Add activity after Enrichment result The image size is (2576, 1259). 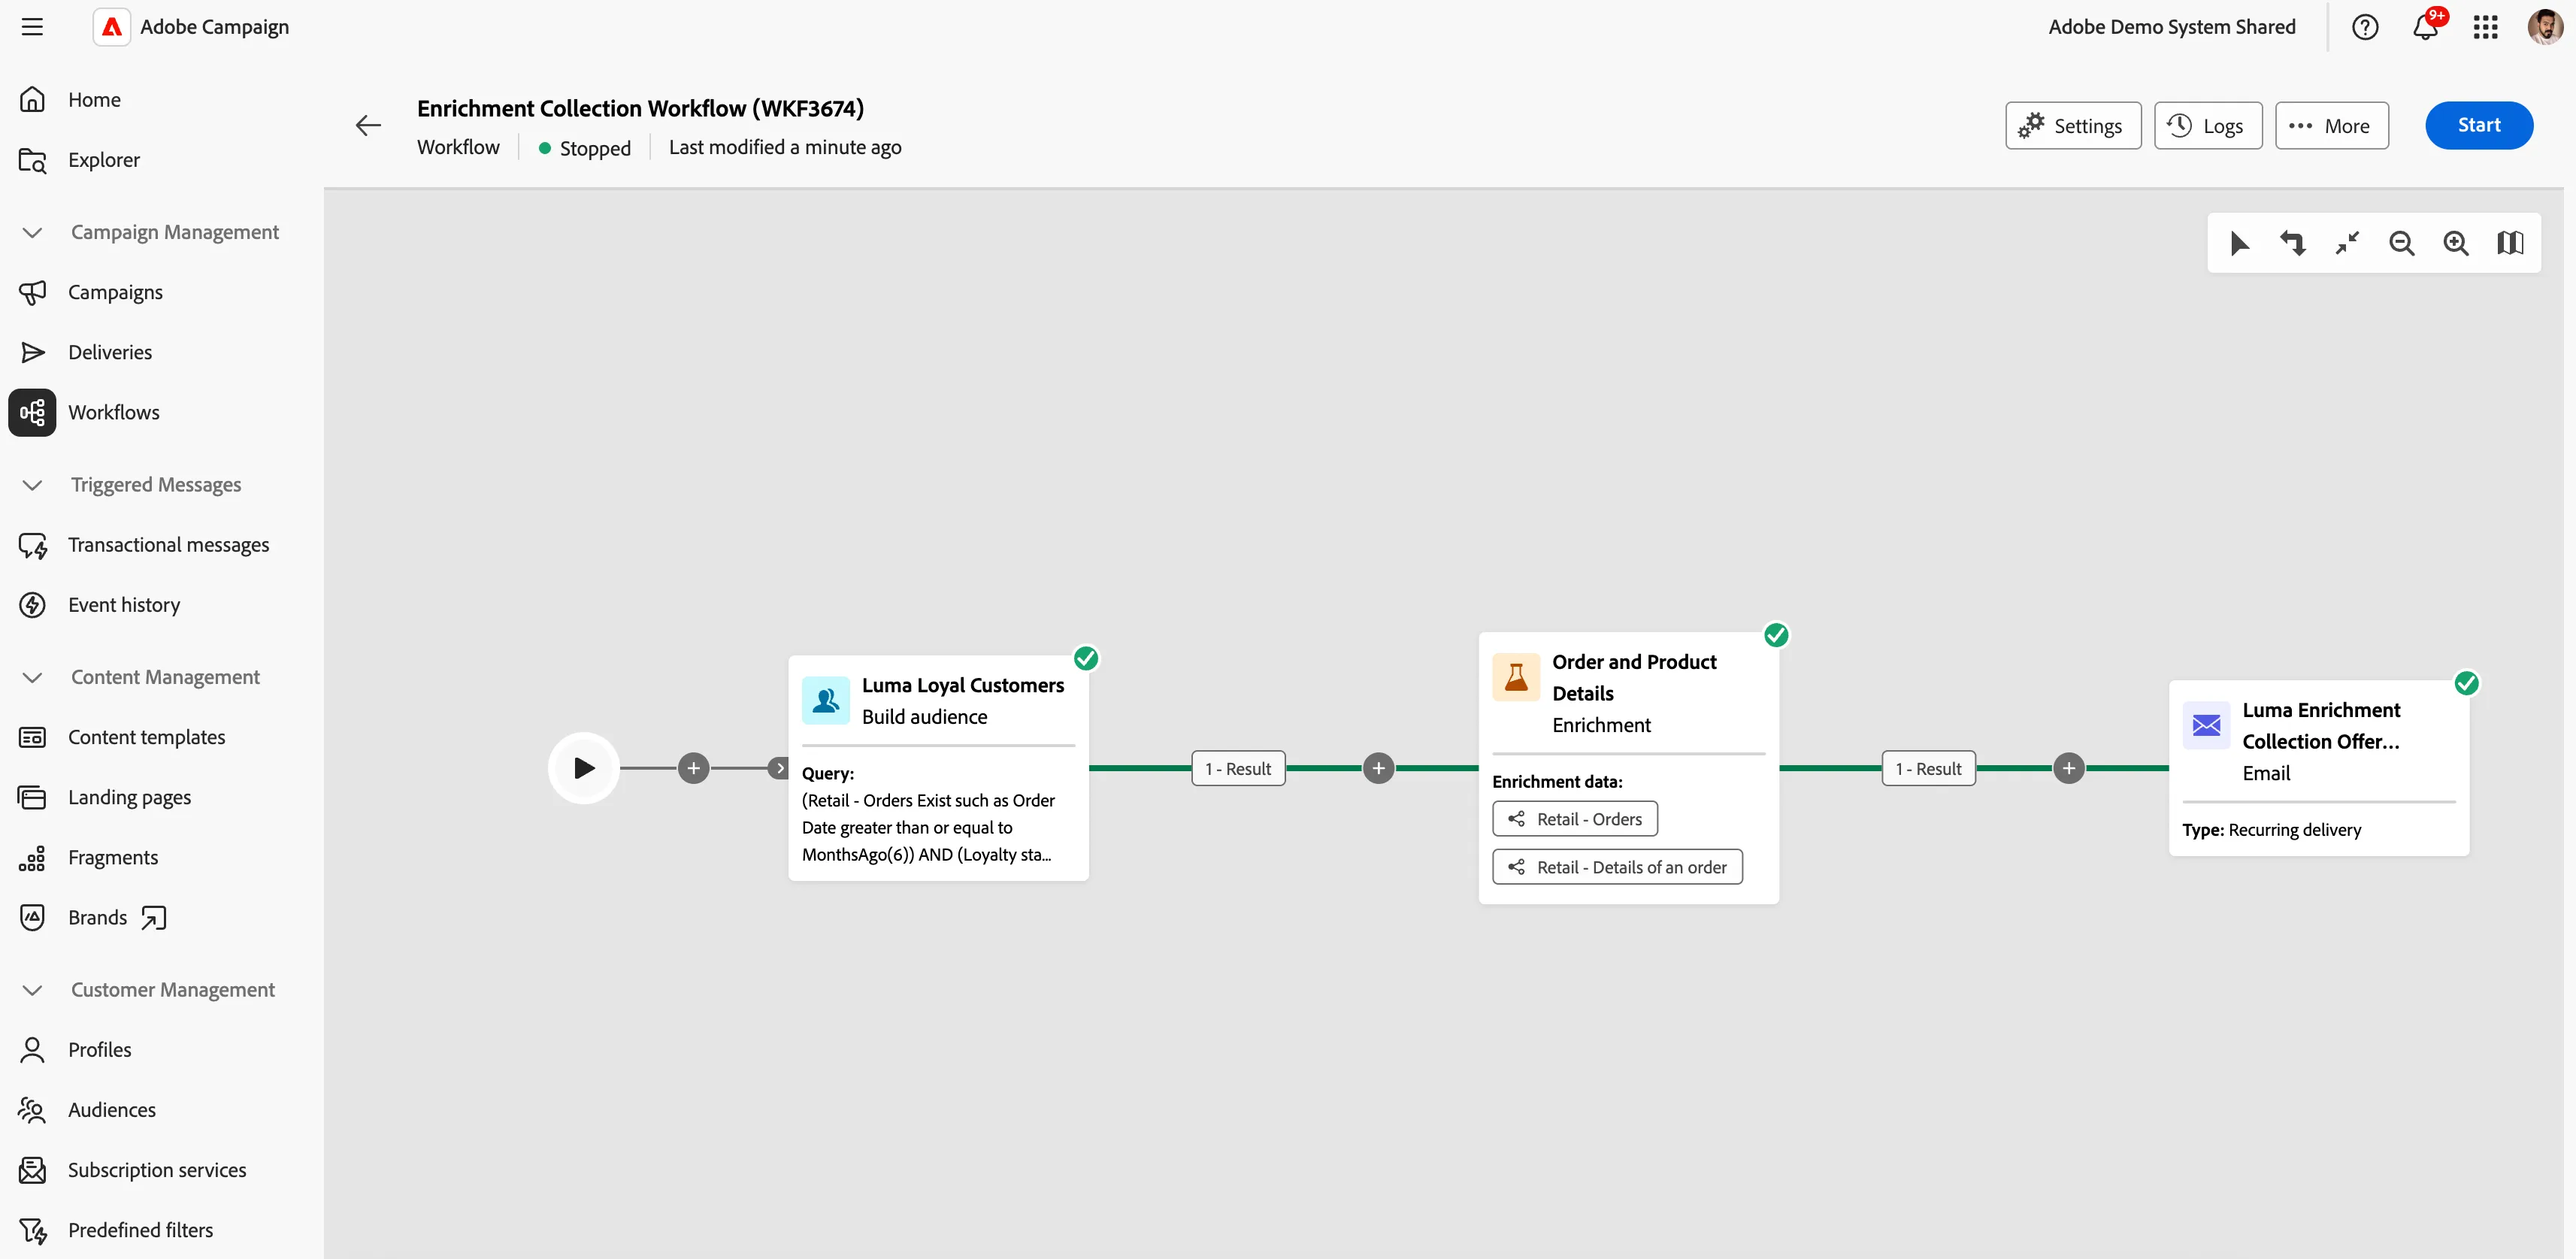point(2069,768)
